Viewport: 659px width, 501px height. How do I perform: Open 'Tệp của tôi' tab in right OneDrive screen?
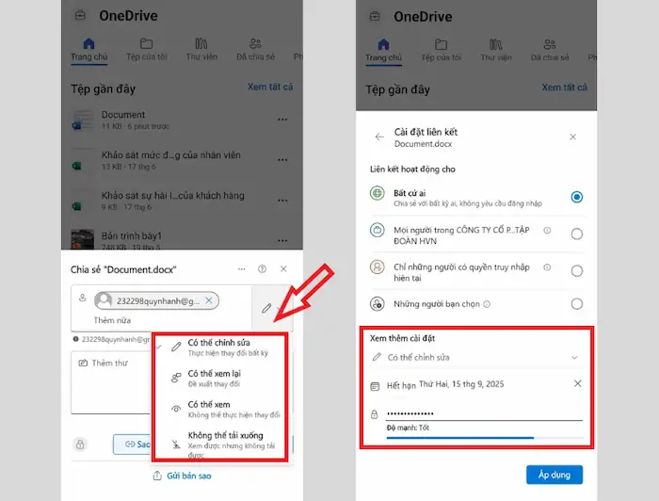coord(442,51)
